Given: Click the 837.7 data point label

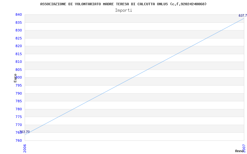Looking at the screenshot, I should [243, 15].
